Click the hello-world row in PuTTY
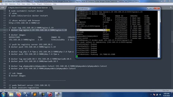The width and height of the screenshot is (173, 97). click(x=113, y=38)
